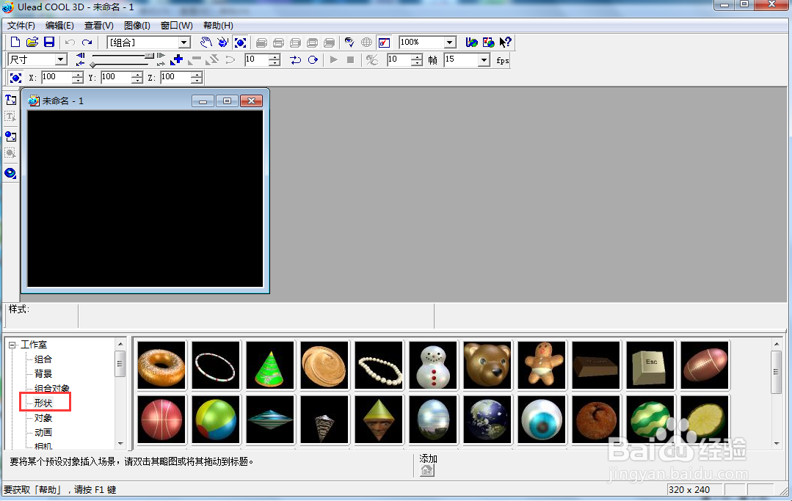The image size is (792, 501).
Task: Toggle the wireframe globe icon
Action: pyautogui.click(x=367, y=43)
